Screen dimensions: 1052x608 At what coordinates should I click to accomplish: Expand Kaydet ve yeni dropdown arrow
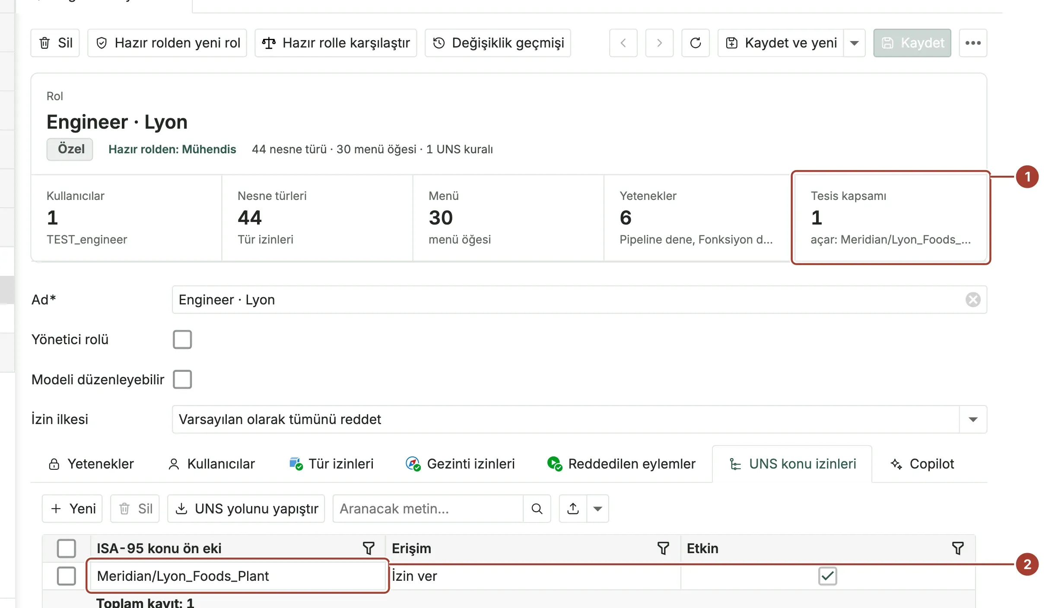[854, 43]
